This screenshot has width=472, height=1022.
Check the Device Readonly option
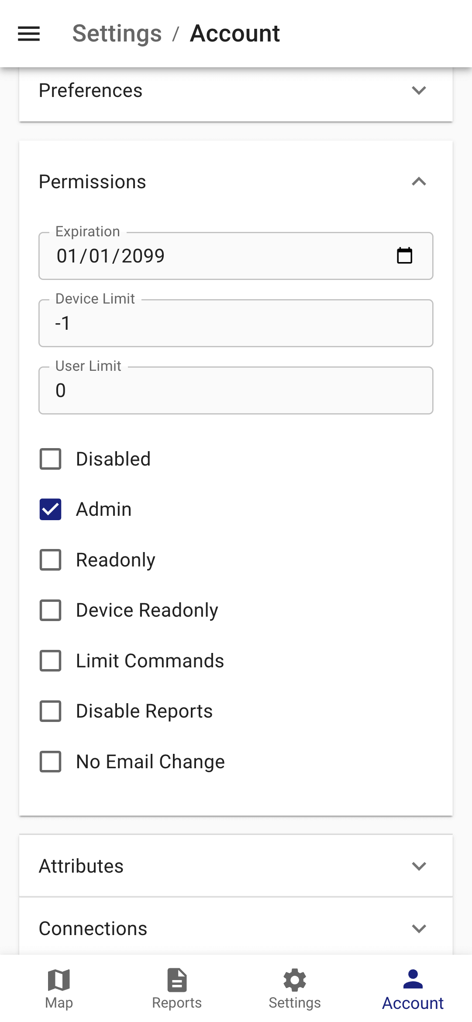pyautogui.click(x=50, y=610)
